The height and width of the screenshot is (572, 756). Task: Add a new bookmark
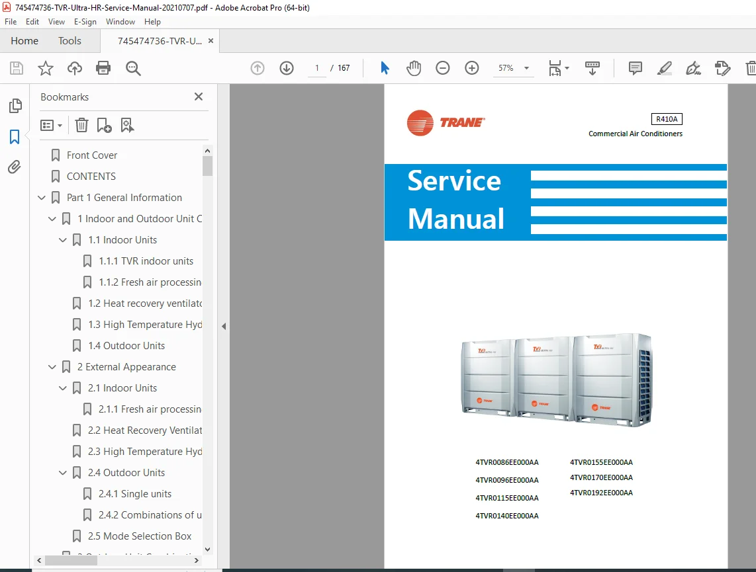click(x=104, y=125)
